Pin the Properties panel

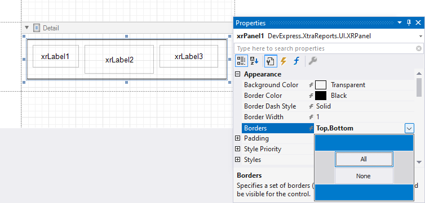pyautogui.click(x=409, y=23)
